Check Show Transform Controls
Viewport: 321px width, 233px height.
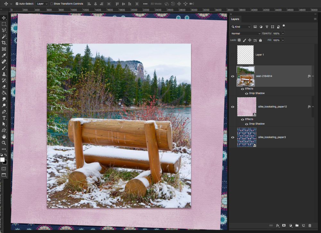(52, 4)
